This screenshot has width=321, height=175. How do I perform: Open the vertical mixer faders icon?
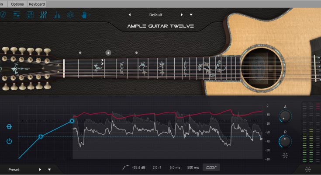pos(43,15)
